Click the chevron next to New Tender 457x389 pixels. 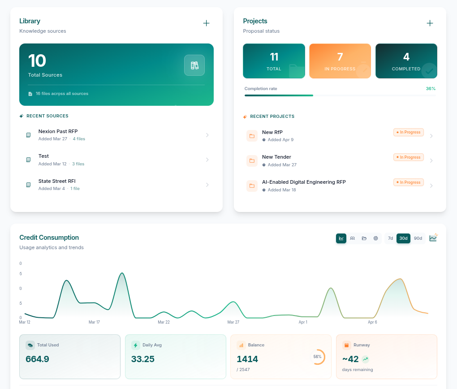(x=431, y=161)
